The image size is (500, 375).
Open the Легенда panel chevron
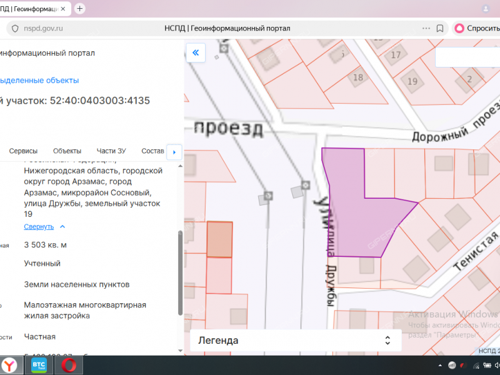click(388, 340)
